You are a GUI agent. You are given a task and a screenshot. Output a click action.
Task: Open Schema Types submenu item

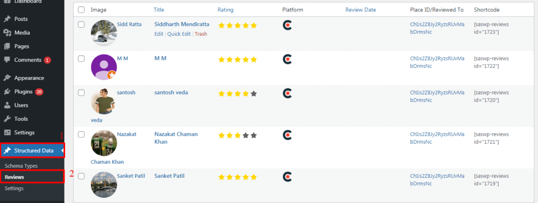point(21,166)
